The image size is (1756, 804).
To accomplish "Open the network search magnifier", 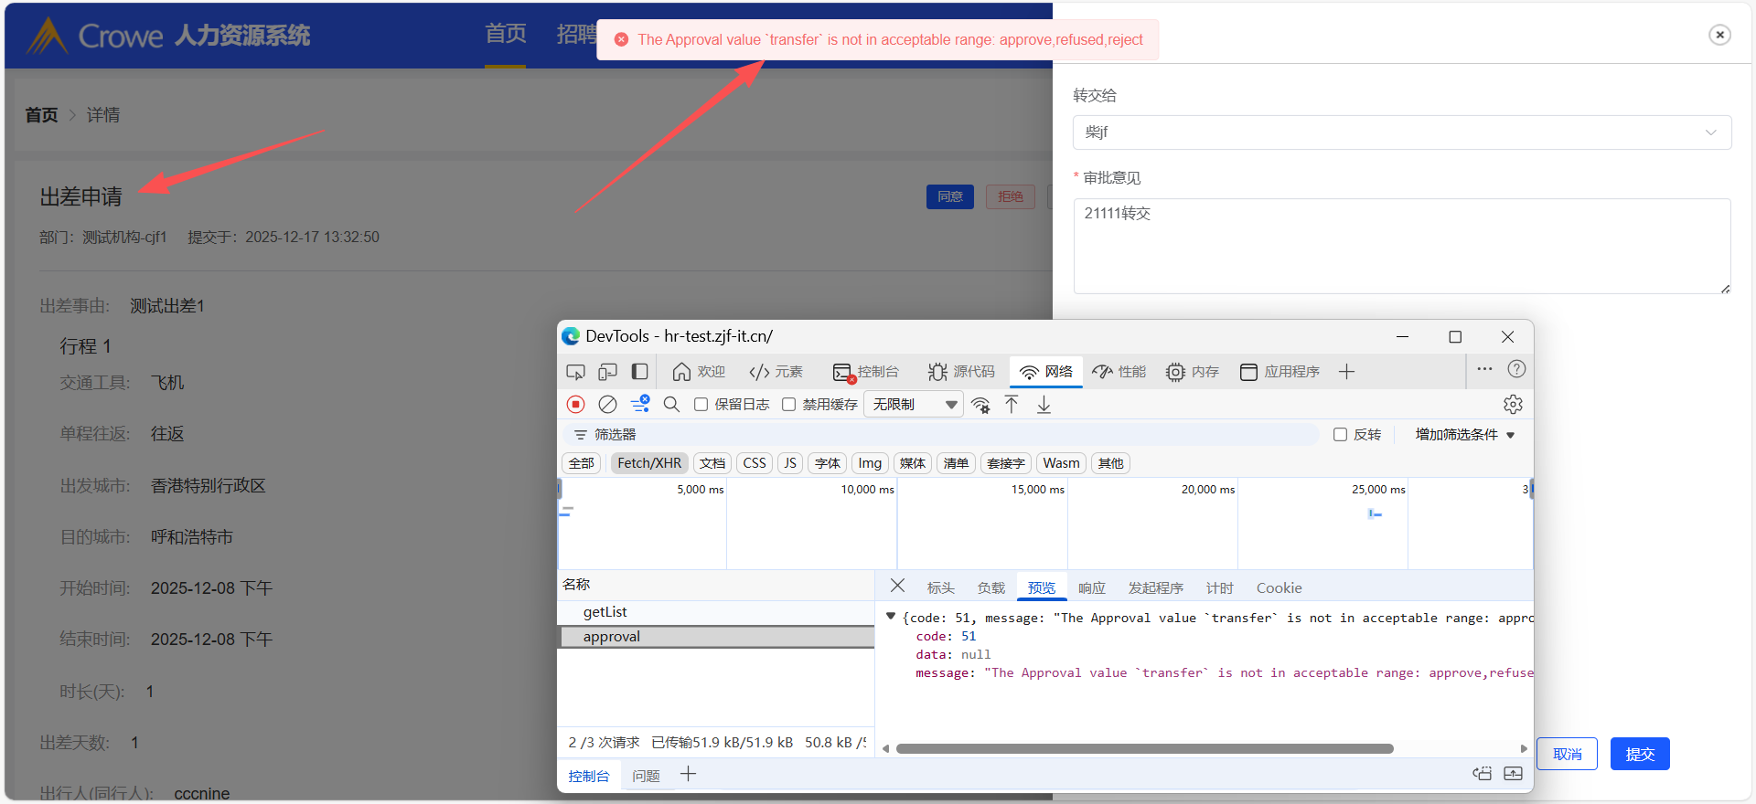I will (671, 404).
